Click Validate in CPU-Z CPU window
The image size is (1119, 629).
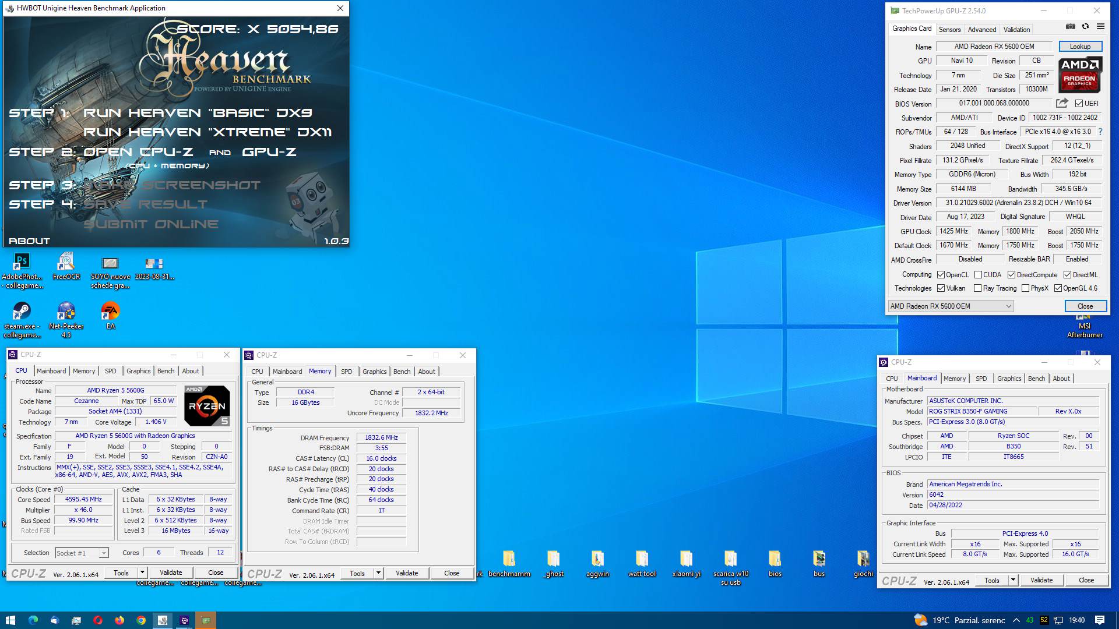171,573
